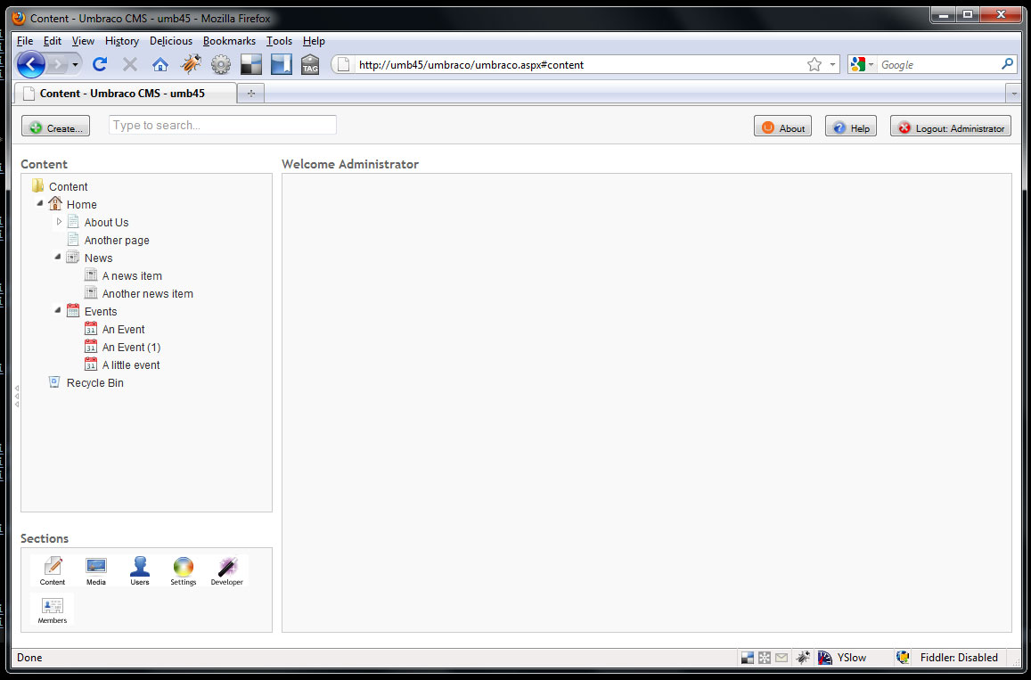
Task: Open the Edit menu
Action: click(x=53, y=41)
